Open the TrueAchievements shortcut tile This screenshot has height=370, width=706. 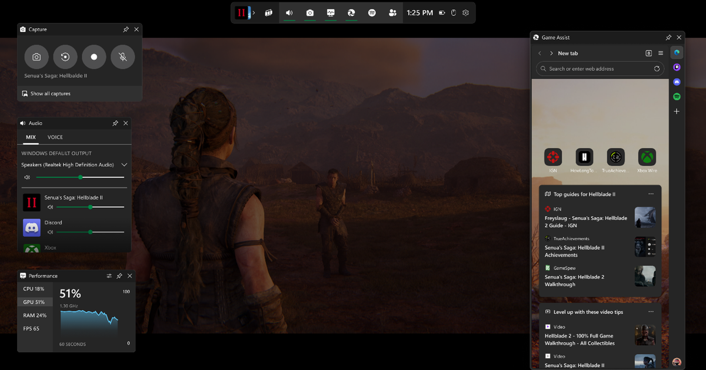615,157
